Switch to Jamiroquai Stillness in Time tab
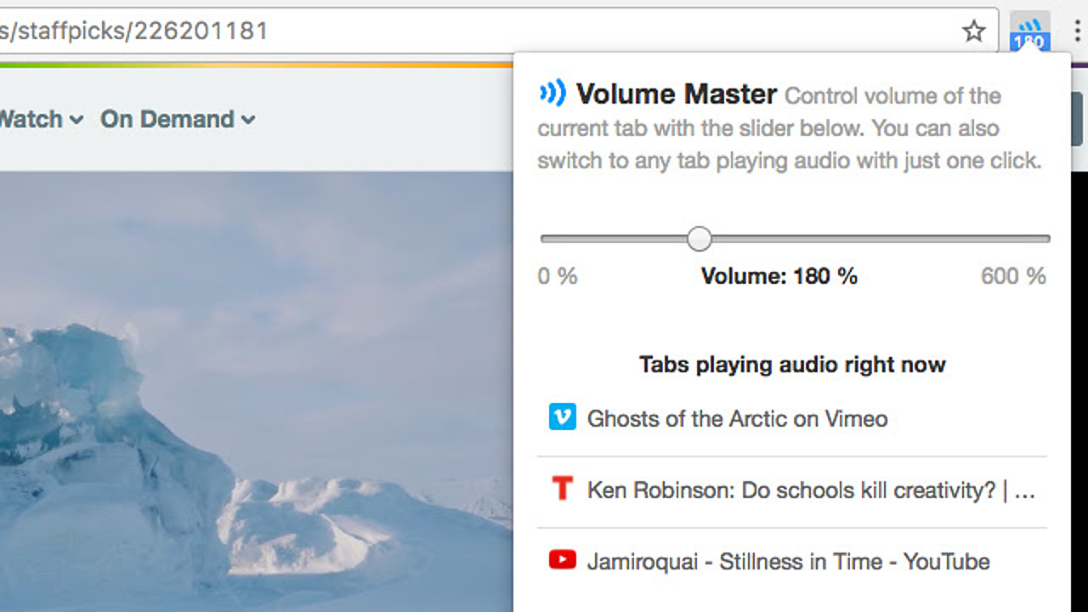 point(788,562)
